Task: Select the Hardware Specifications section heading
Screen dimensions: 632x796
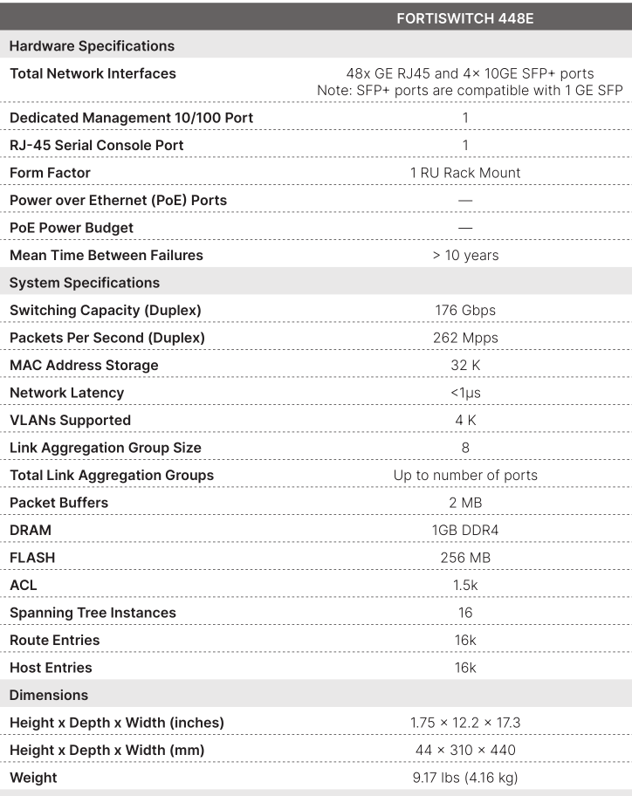Action: [92, 46]
